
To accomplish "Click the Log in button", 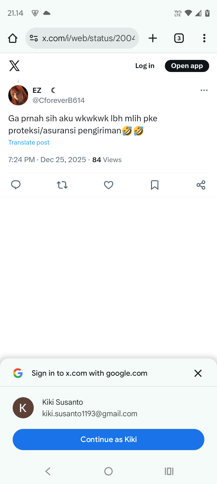I will coord(145,66).
